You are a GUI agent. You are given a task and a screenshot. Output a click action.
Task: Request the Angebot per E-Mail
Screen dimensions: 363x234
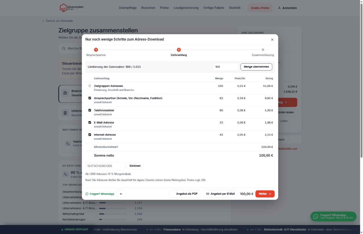[x=221, y=194]
